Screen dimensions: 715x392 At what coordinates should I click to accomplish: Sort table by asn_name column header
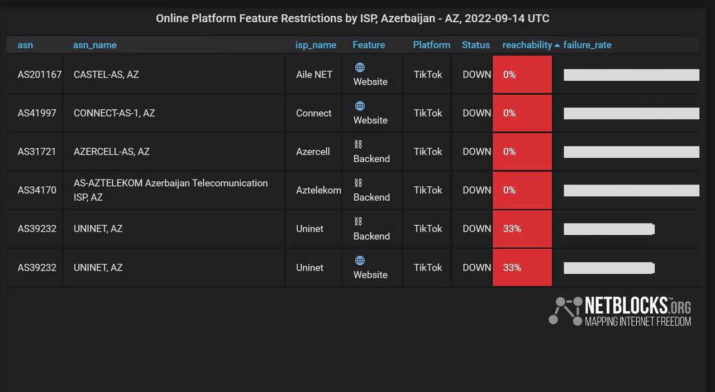point(94,45)
